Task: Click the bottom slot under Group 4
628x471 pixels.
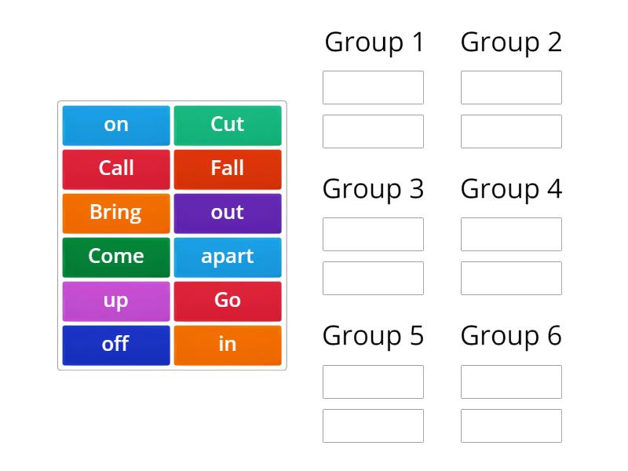Action: (x=511, y=278)
